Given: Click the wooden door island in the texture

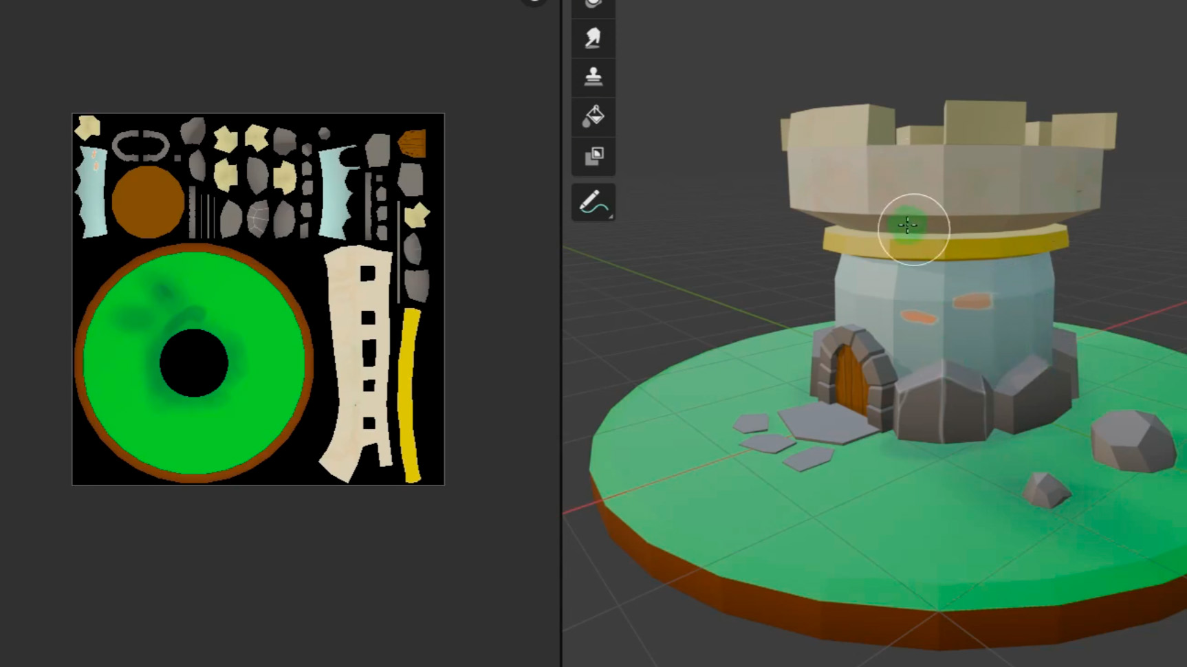Looking at the screenshot, I should 413,144.
